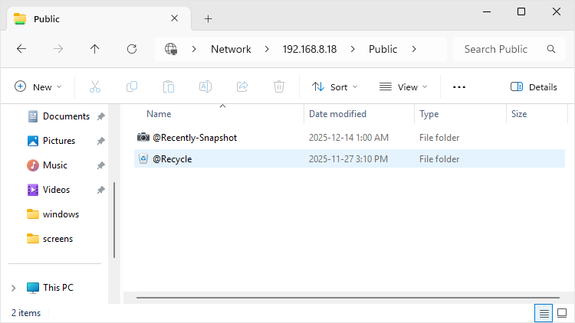Sort by Type column header
Viewport: 575px width, 323px height.
coord(429,114)
